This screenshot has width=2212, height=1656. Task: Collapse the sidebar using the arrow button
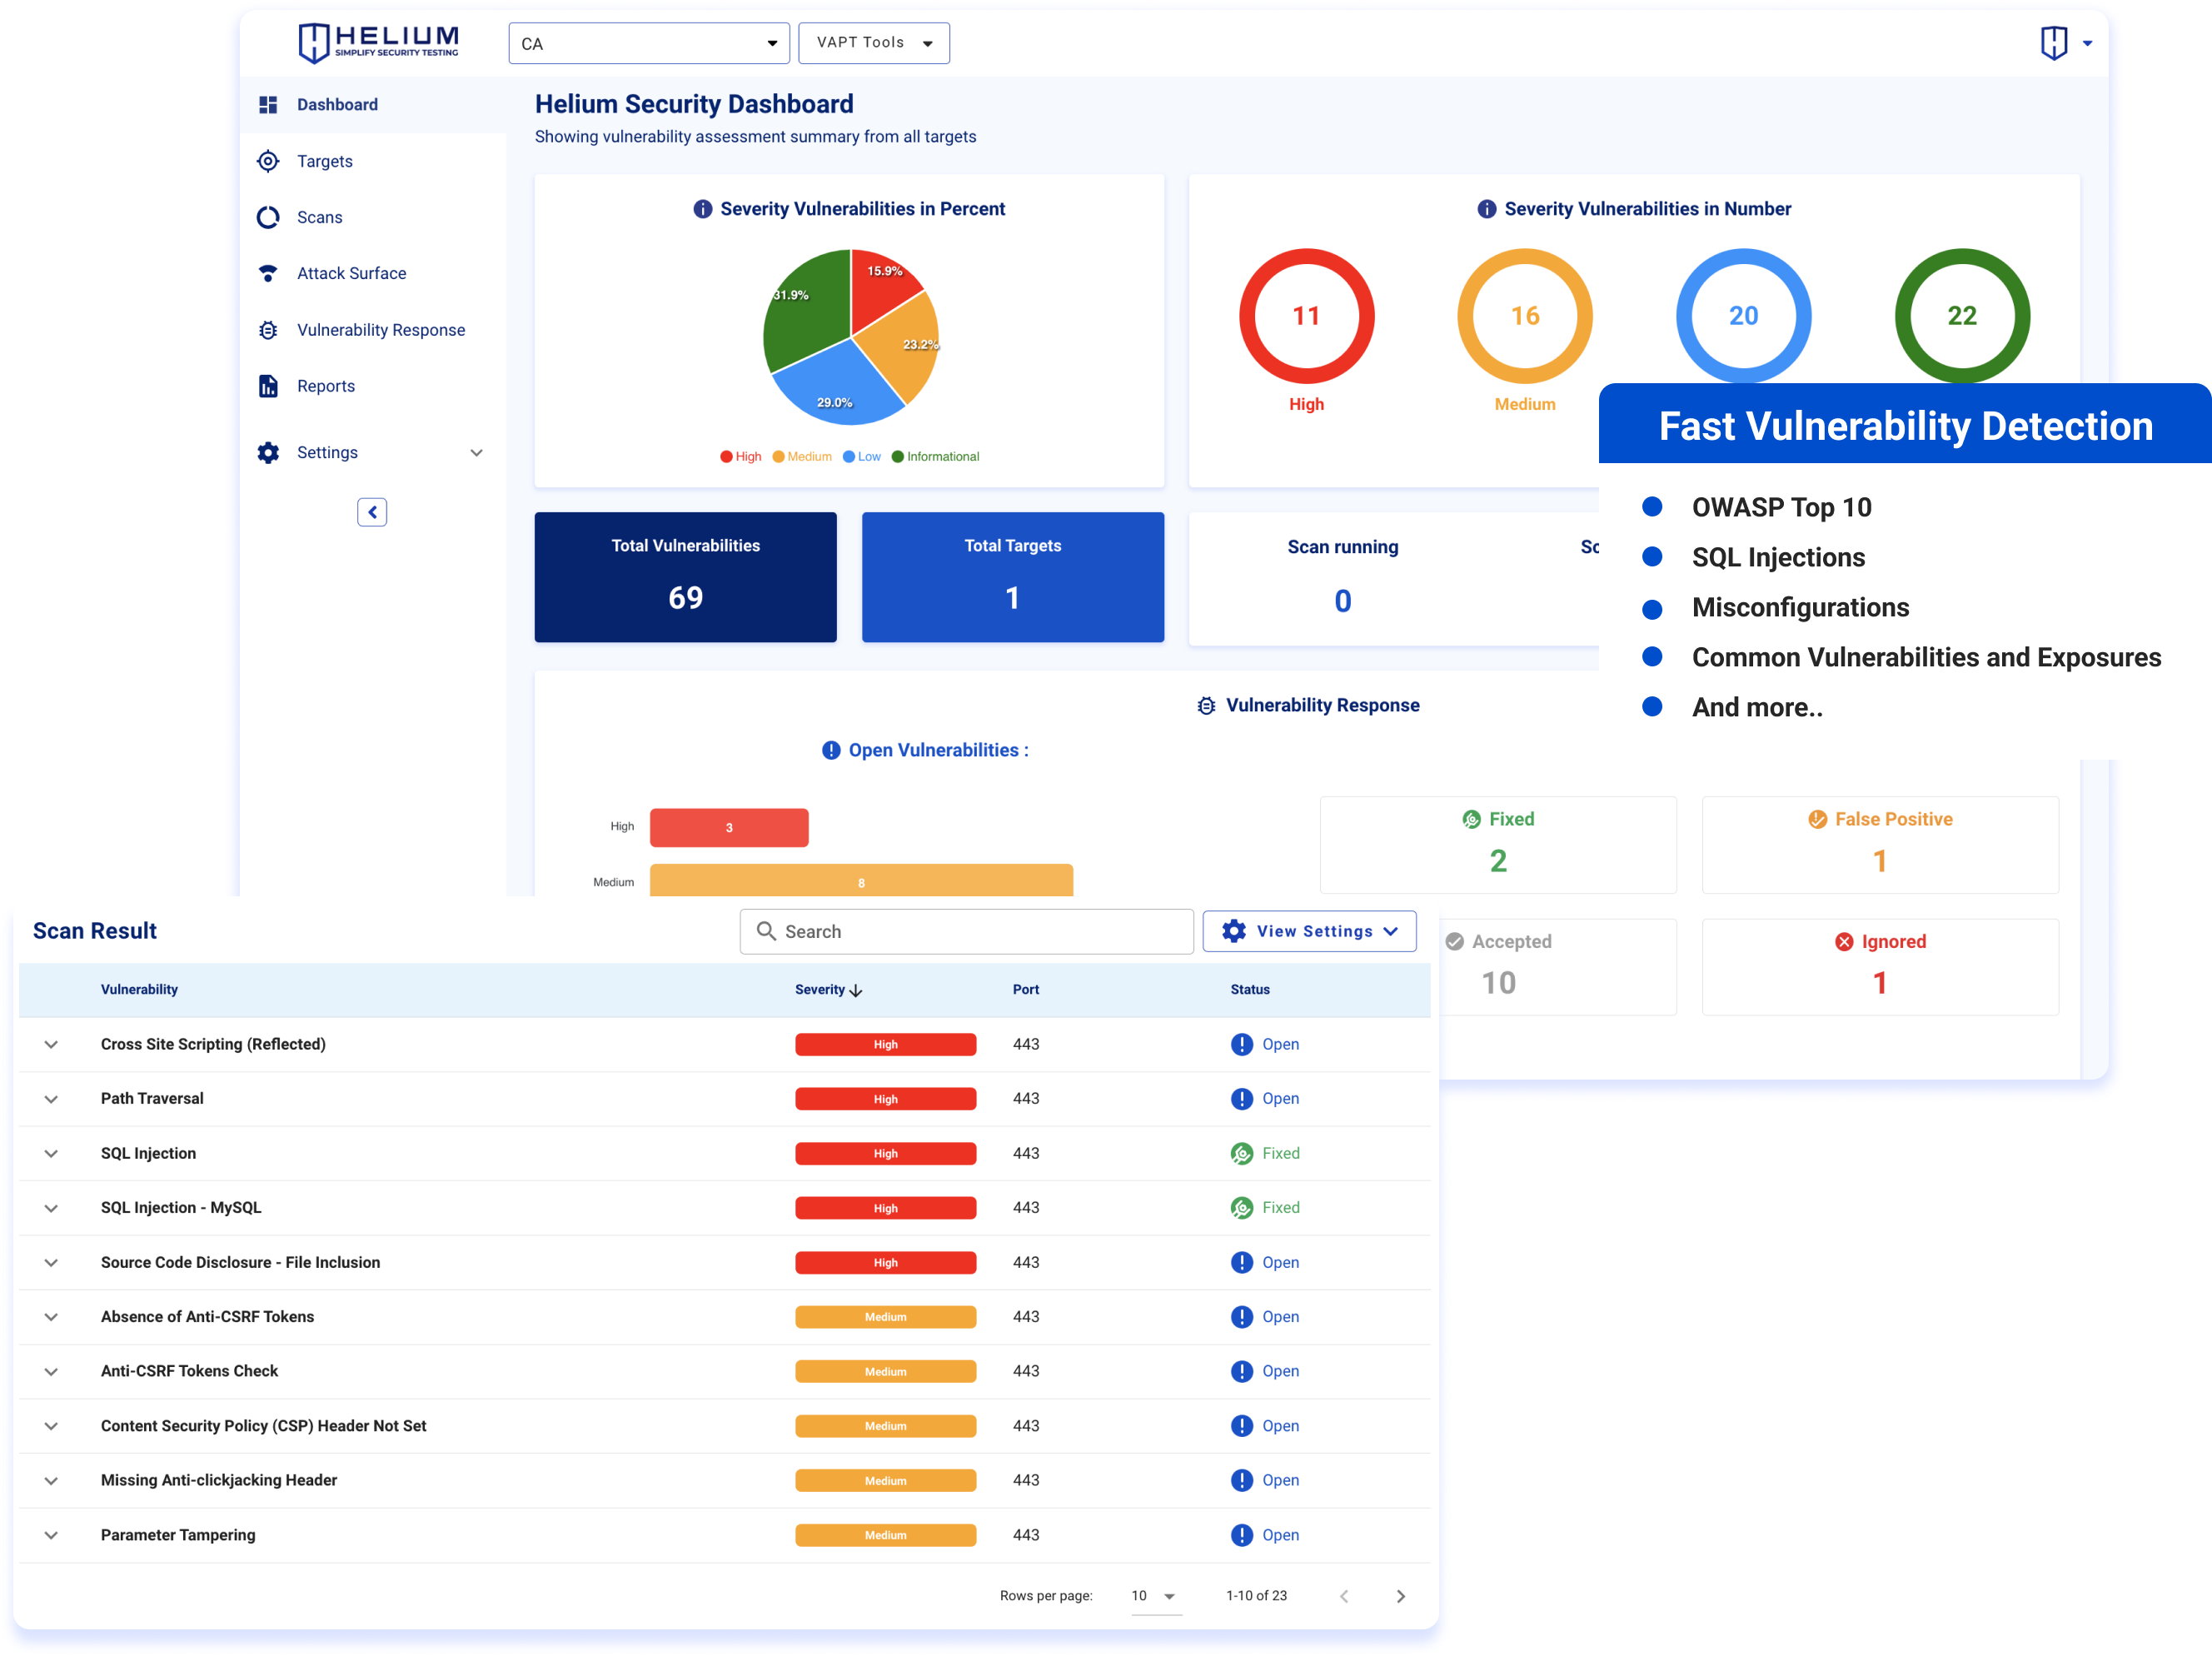(372, 511)
